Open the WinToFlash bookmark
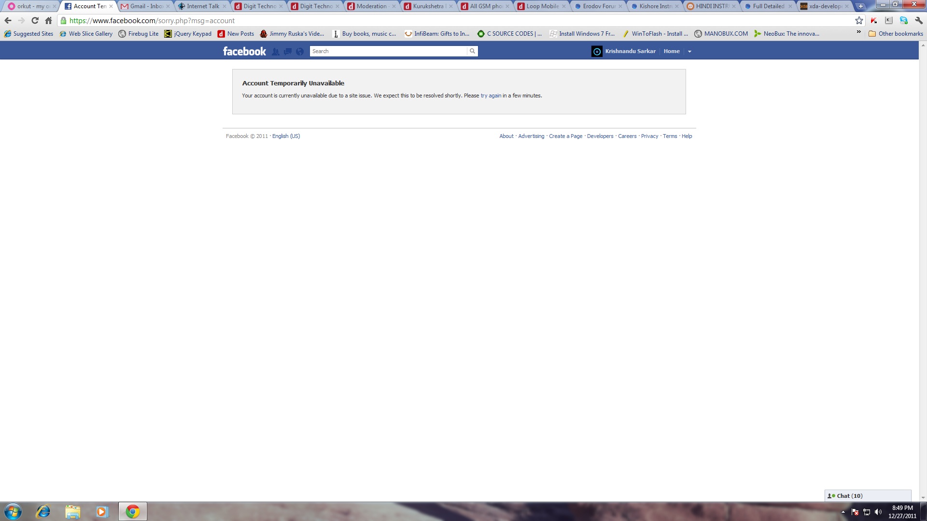927x521 pixels. pos(655,34)
